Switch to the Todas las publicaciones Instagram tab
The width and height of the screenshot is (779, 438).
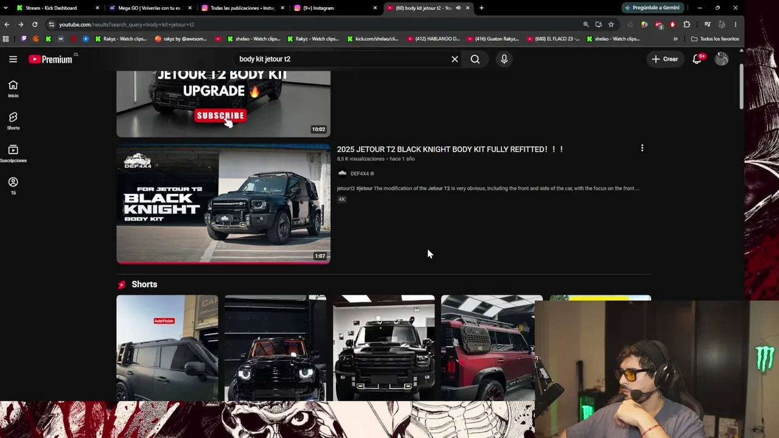click(x=242, y=8)
